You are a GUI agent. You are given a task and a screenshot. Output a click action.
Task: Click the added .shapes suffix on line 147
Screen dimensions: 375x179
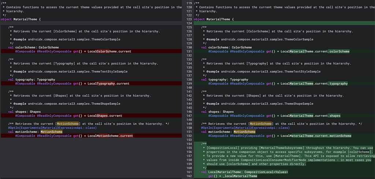(334, 116)
